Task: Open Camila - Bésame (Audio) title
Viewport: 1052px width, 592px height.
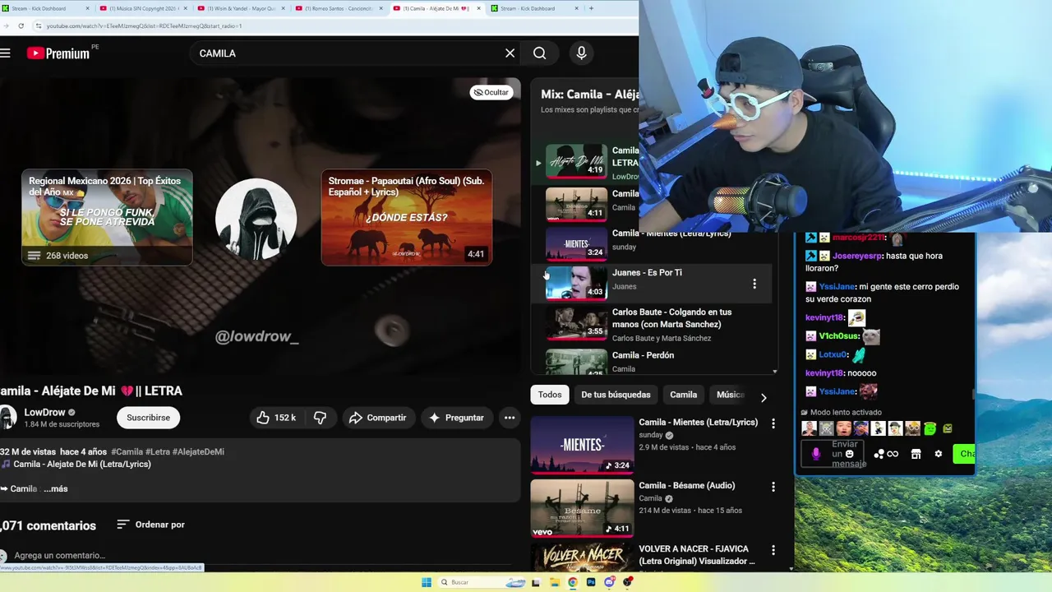Action: coord(686,485)
